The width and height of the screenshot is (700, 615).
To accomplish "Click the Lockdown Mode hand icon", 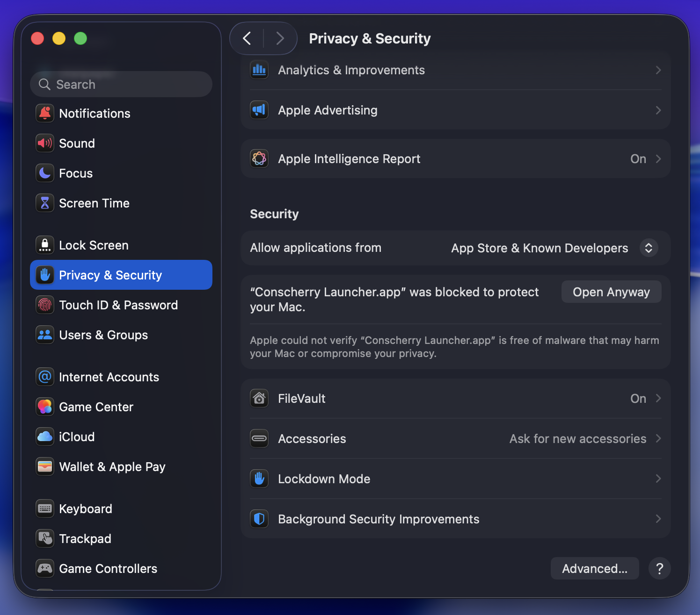I will coord(259,479).
